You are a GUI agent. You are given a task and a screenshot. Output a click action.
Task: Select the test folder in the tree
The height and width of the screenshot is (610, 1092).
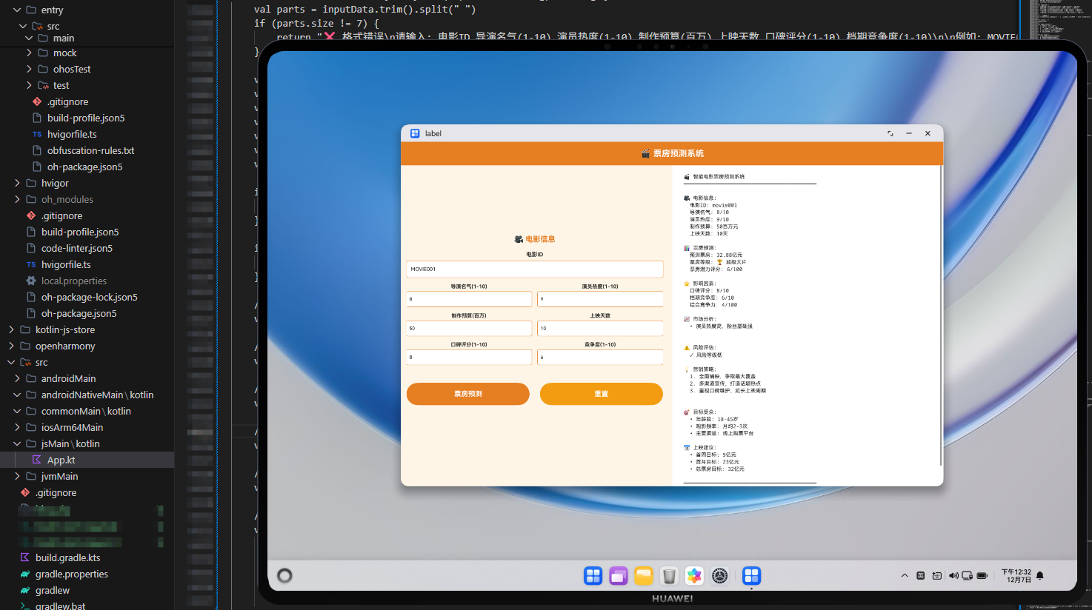coord(61,85)
